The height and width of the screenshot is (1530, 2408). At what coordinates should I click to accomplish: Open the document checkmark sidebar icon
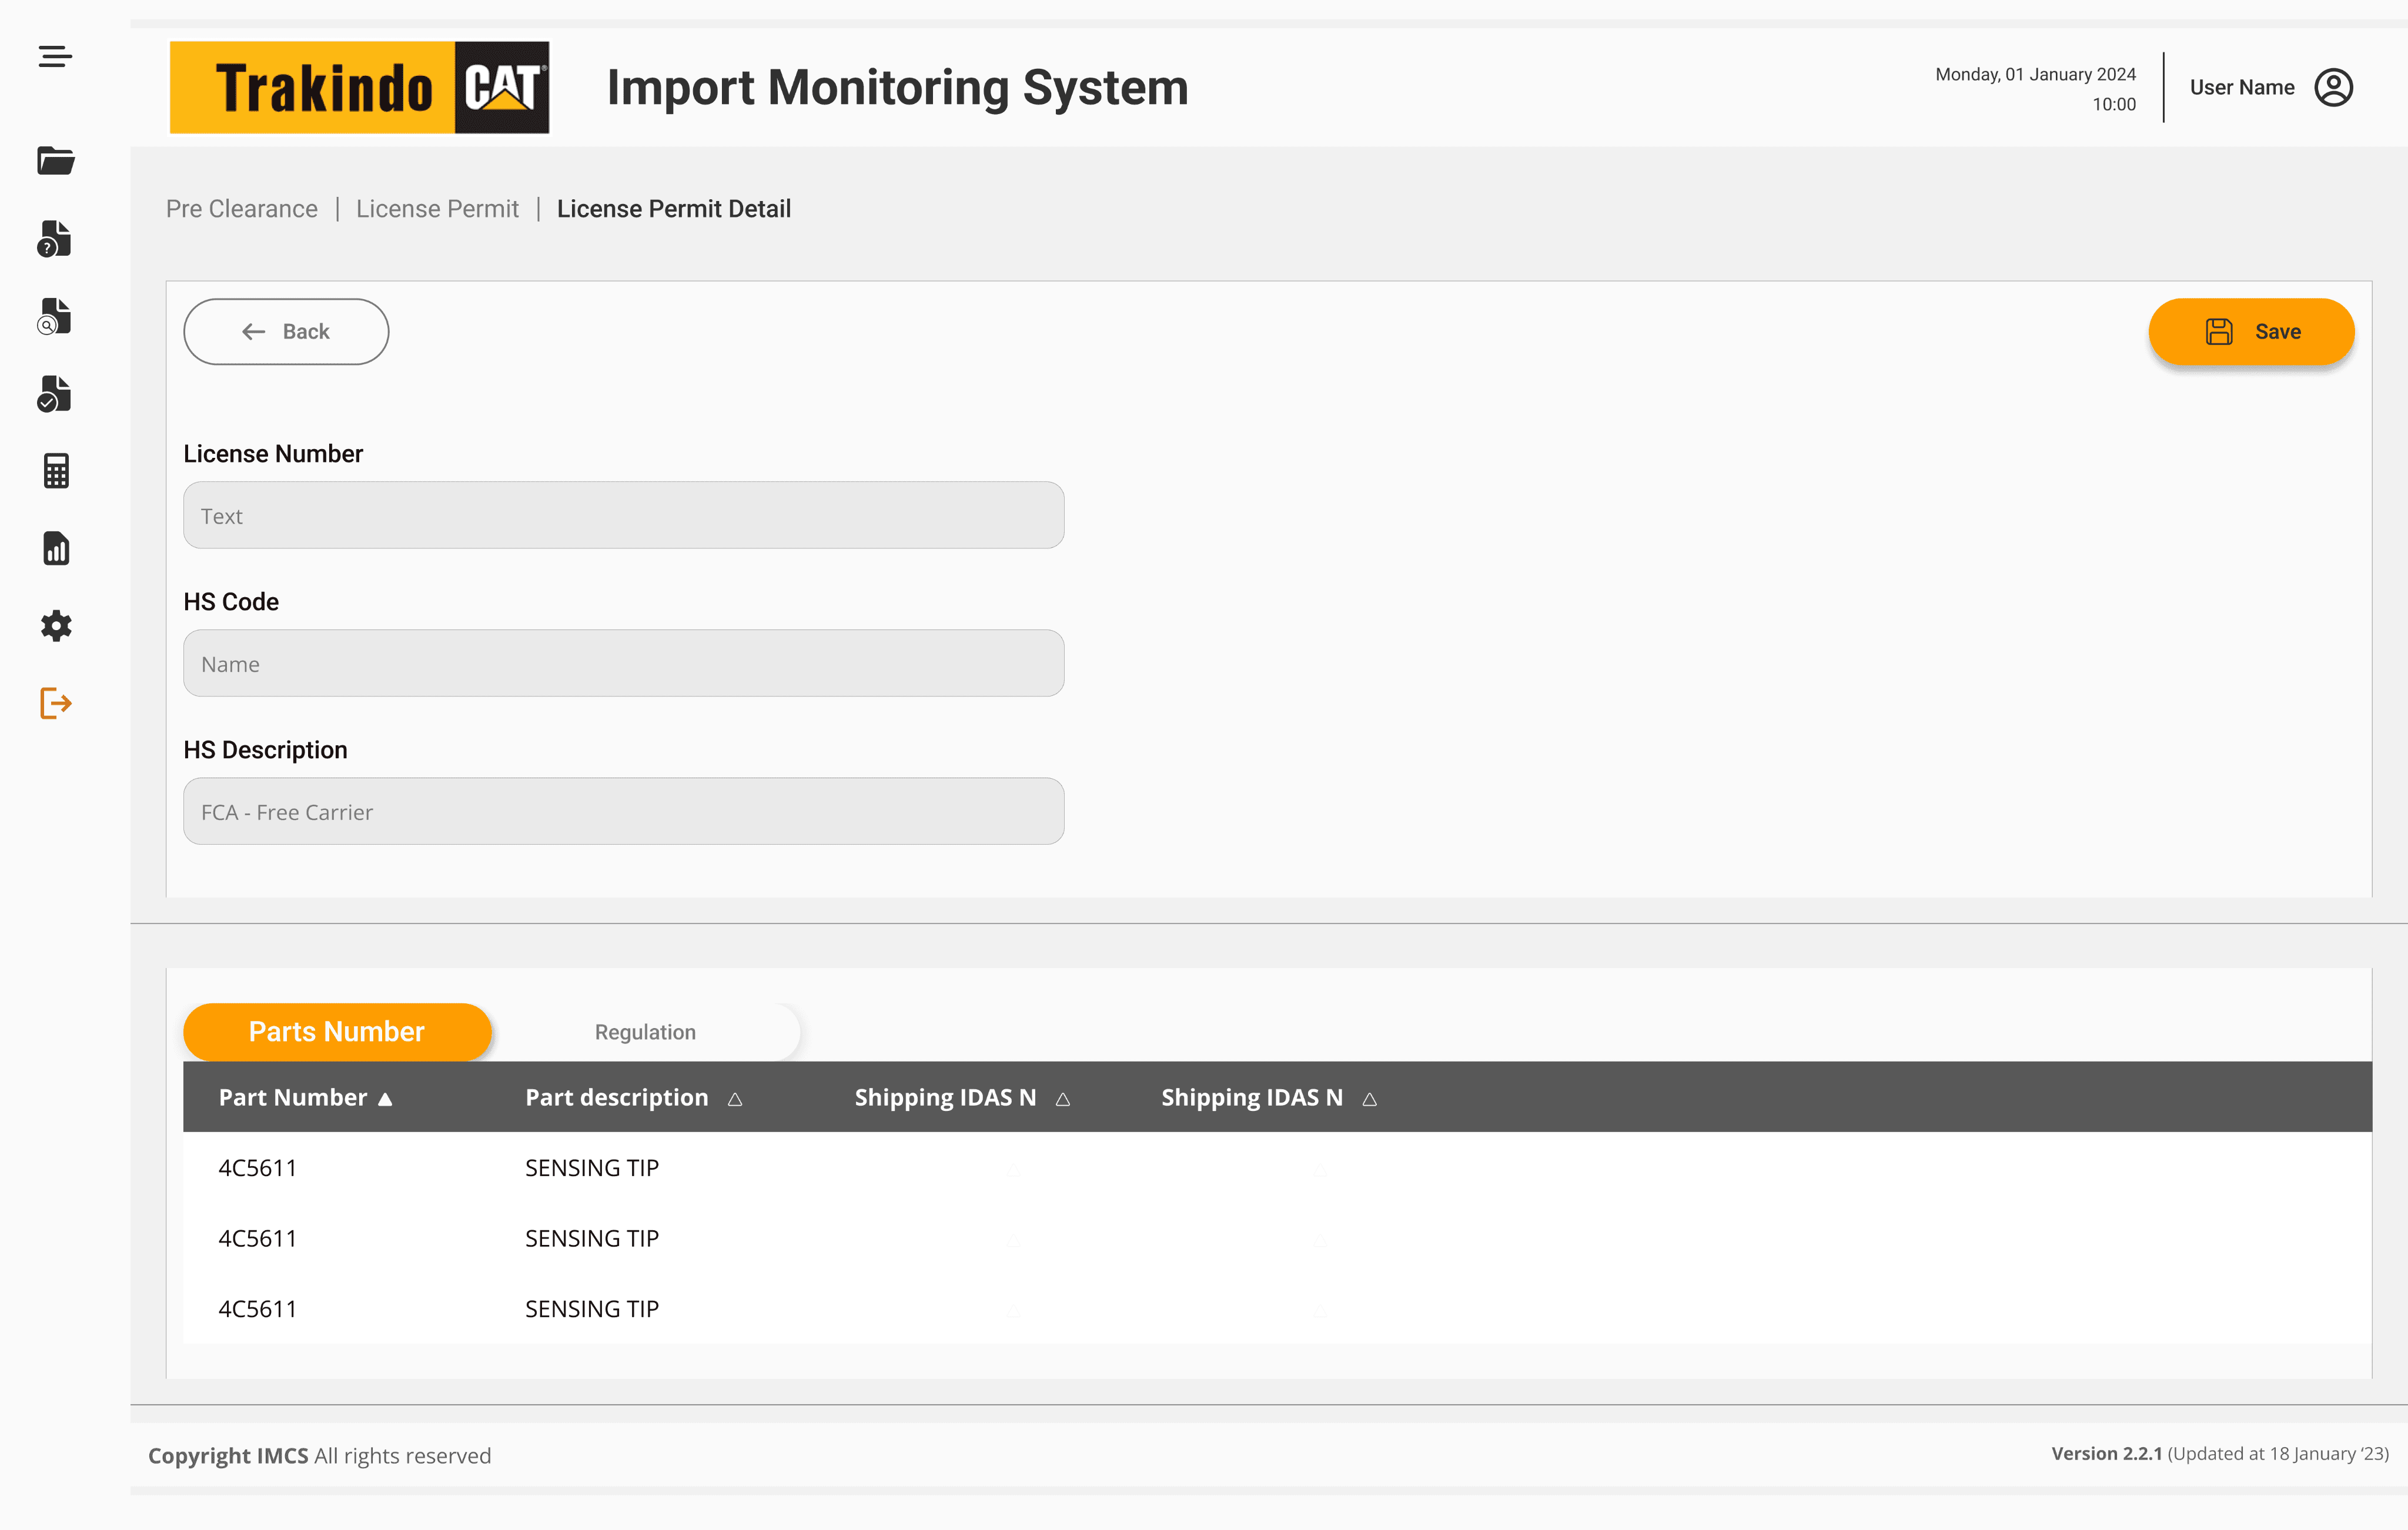click(55, 394)
